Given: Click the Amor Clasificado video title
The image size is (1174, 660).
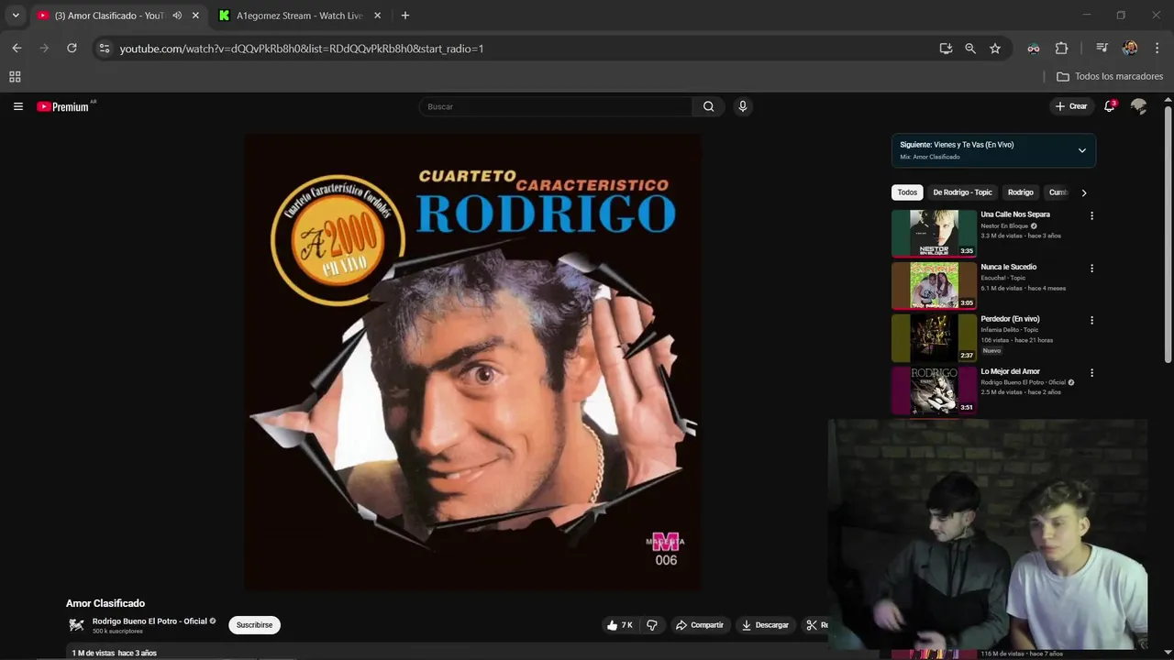Looking at the screenshot, I should click(105, 603).
